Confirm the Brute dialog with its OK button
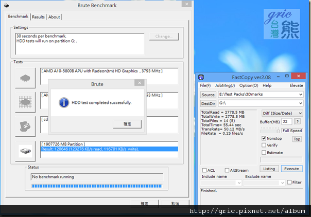 pyautogui.click(x=127, y=124)
